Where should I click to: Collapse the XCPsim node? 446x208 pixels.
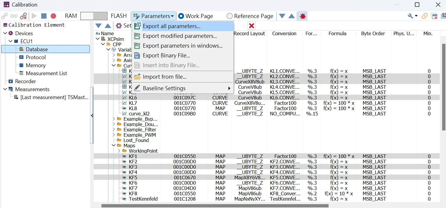(98, 39)
